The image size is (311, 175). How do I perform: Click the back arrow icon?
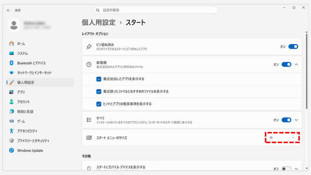point(8,10)
